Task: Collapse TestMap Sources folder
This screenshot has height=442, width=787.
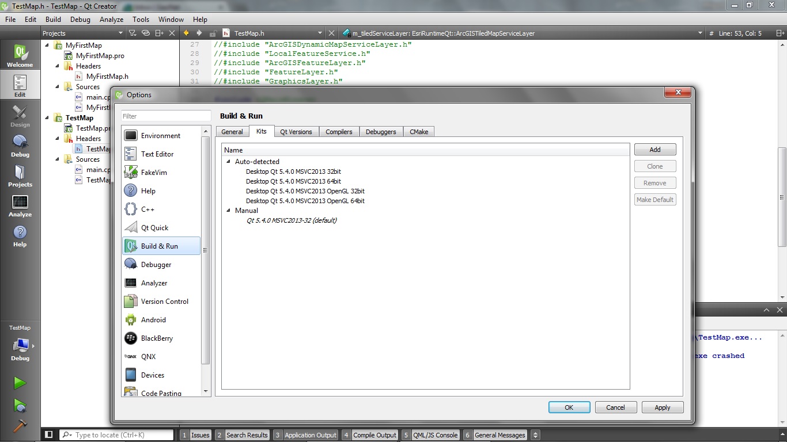Action: coord(57,159)
